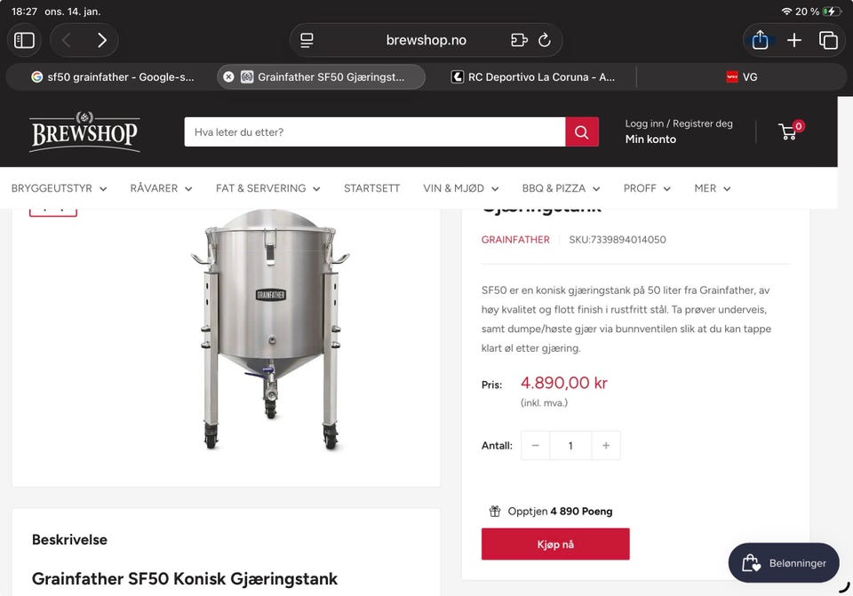Click the Hva leter du etter search field
The image size is (853, 596).
(373, 132)
